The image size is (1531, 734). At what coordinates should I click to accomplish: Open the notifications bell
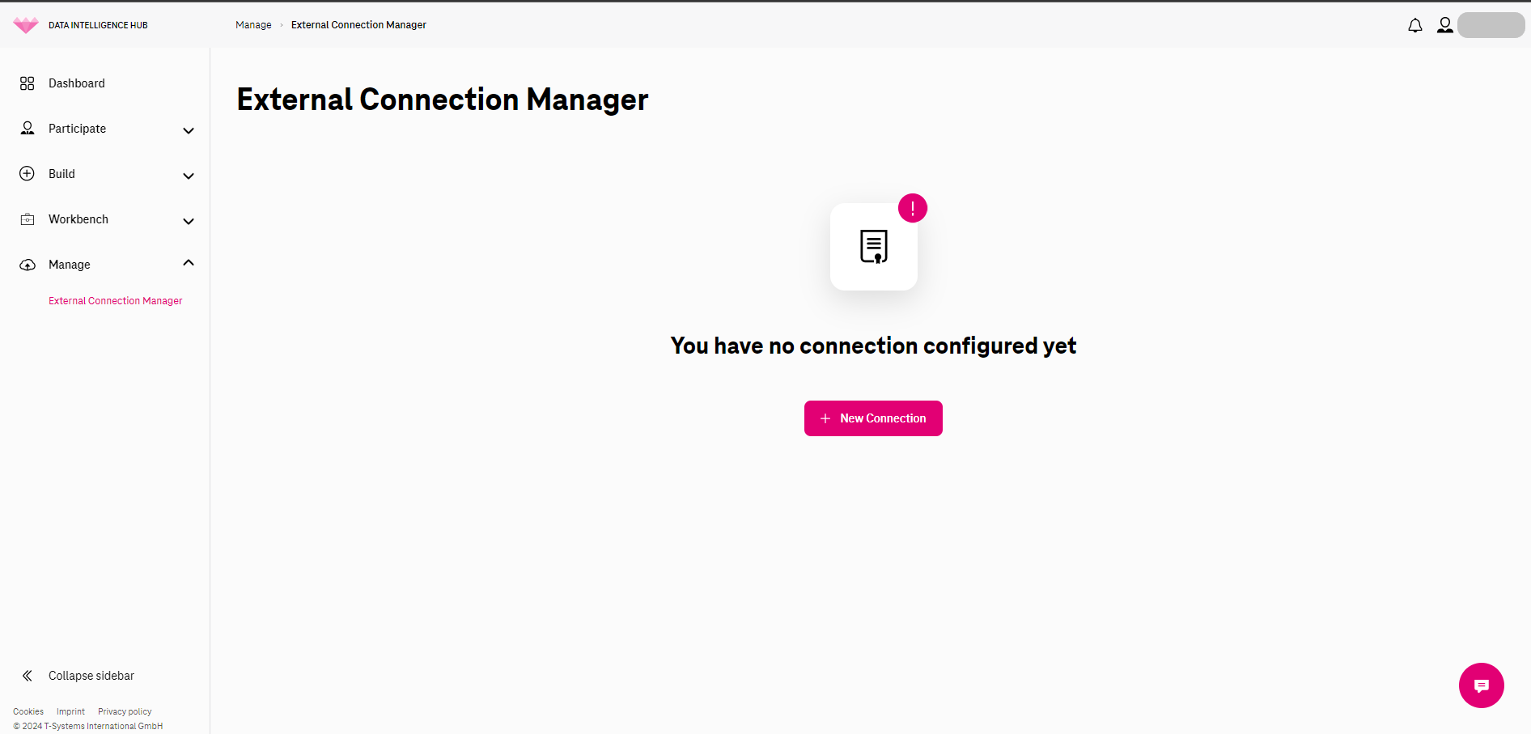click(x=1415, y=25)
